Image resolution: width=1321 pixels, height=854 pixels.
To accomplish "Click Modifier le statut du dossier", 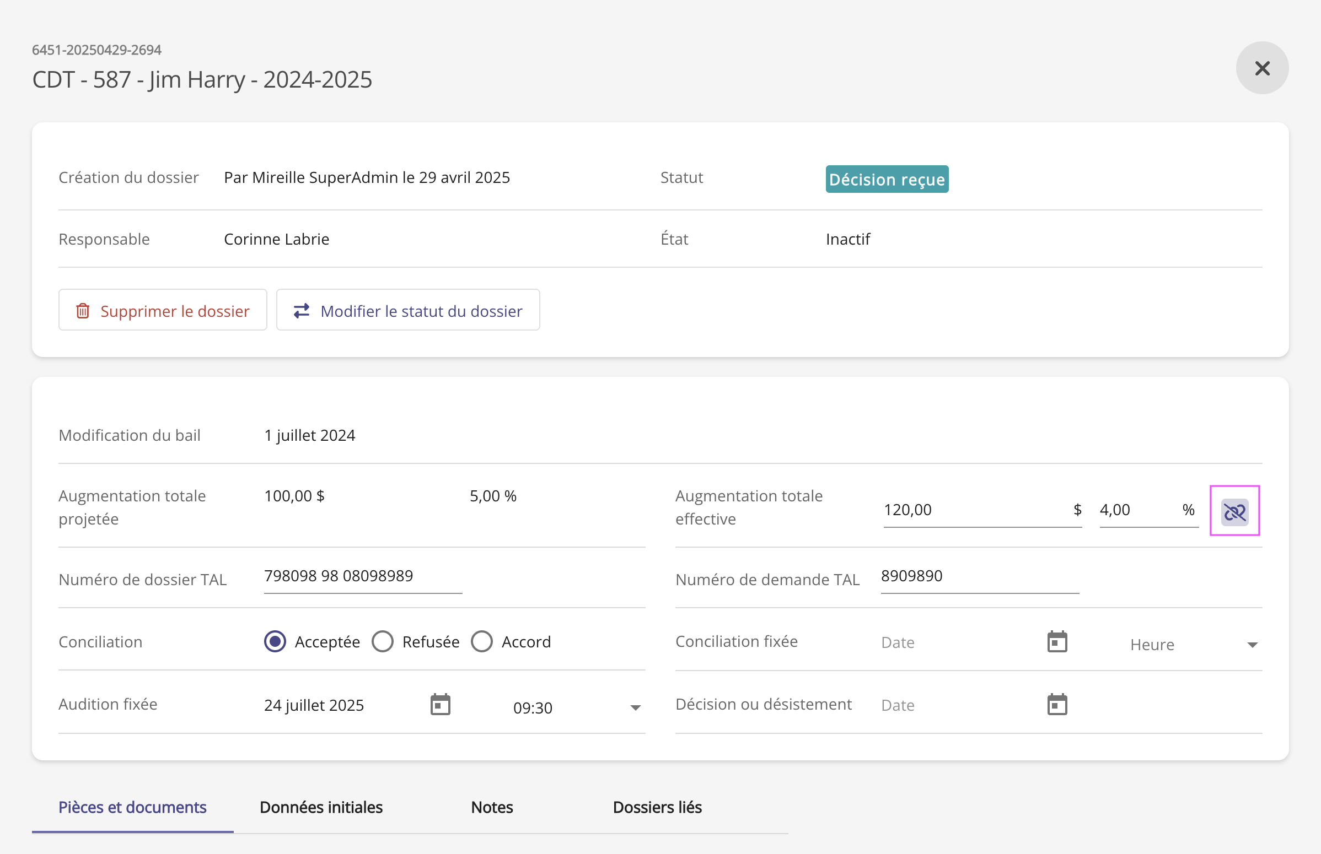I will (408, 311).
